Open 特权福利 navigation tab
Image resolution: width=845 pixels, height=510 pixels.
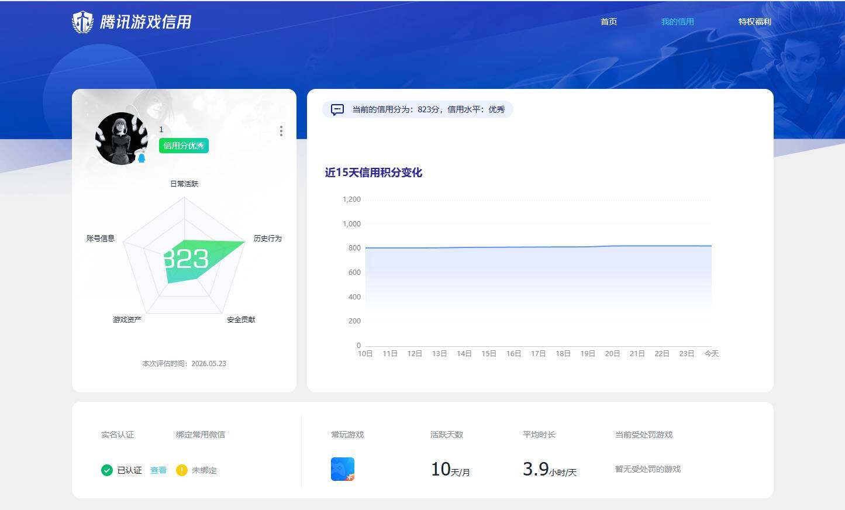click(x=755, y=22)
